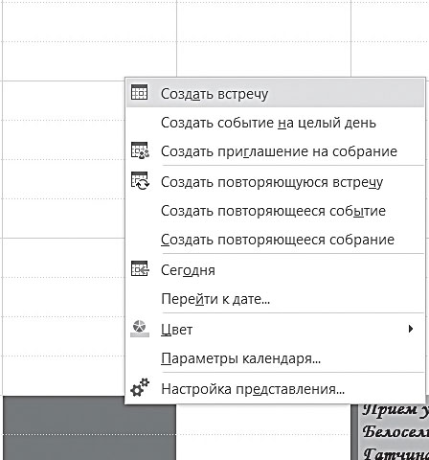Expand the Цвет submenu arrow
The width and height of the screenshot is (429, 460).
point(411,329)
